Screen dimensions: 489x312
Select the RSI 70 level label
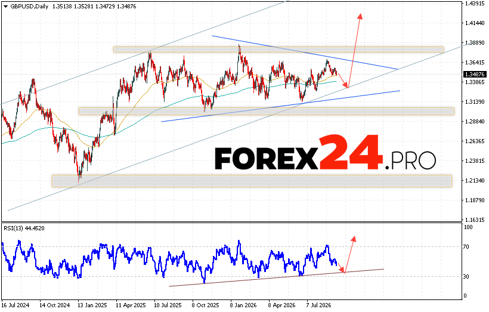[x=466, y=247]
